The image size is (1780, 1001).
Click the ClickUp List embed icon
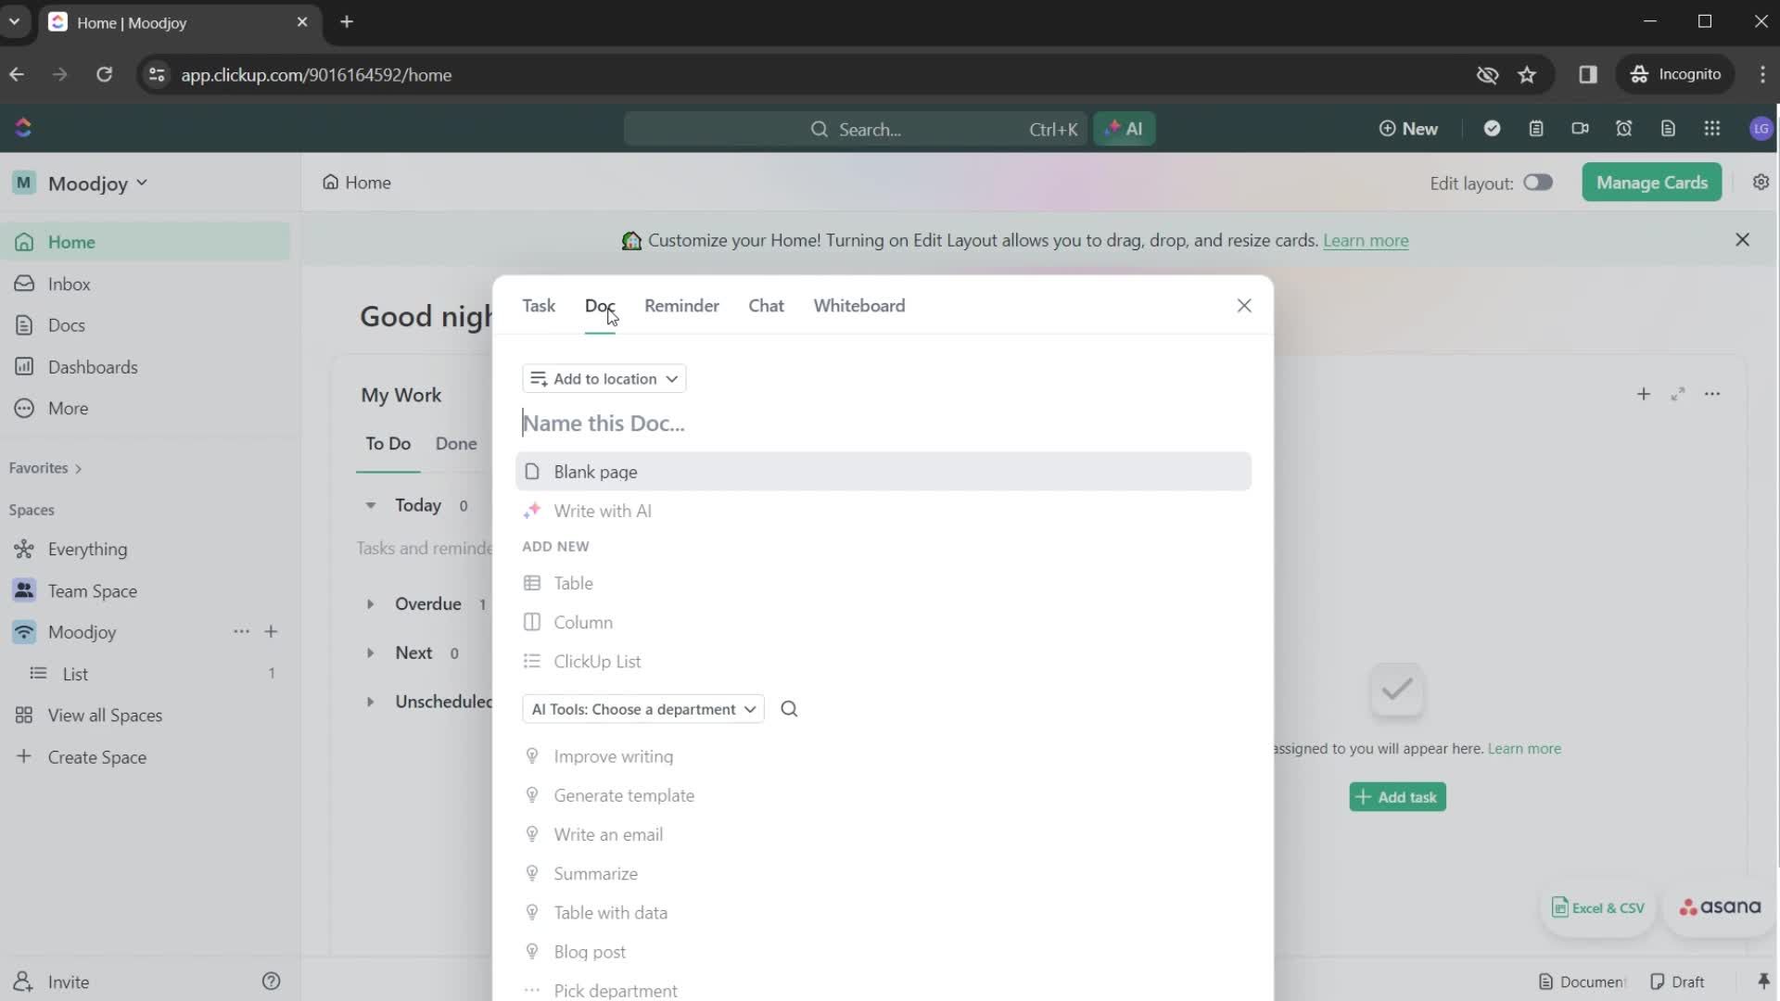532,661
